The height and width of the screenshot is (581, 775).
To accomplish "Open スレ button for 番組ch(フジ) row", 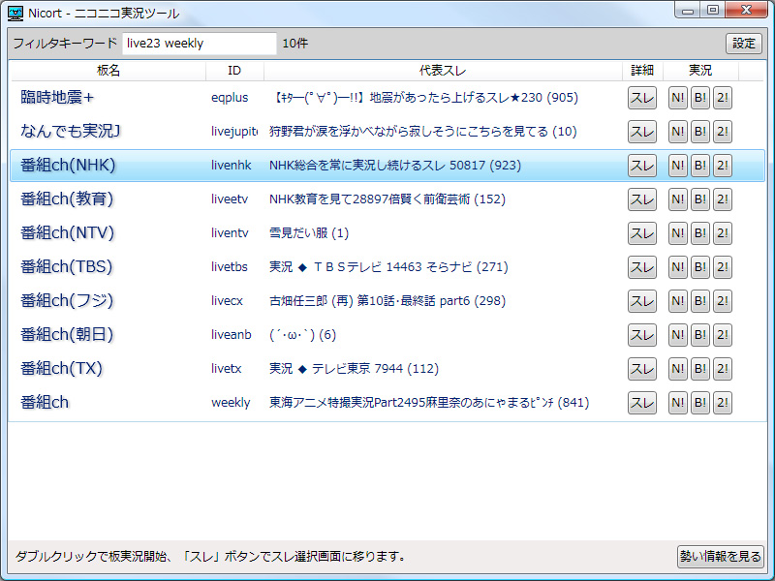I will [642, 301].
